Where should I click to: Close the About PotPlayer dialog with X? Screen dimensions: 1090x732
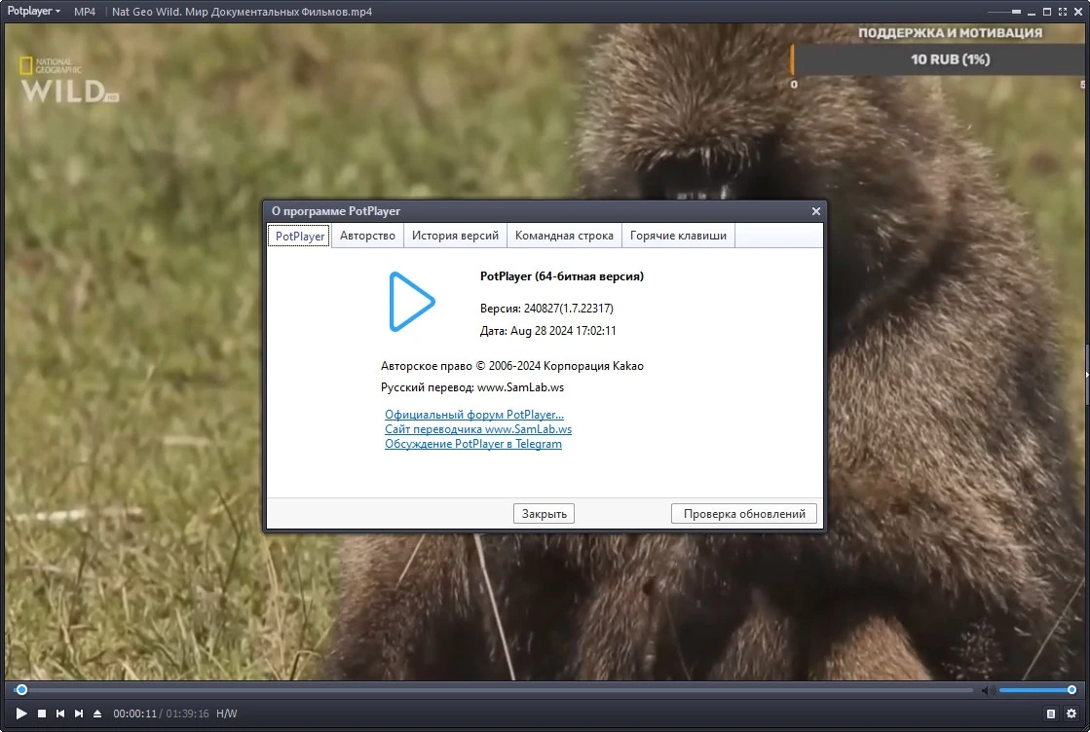pos(816,211)
